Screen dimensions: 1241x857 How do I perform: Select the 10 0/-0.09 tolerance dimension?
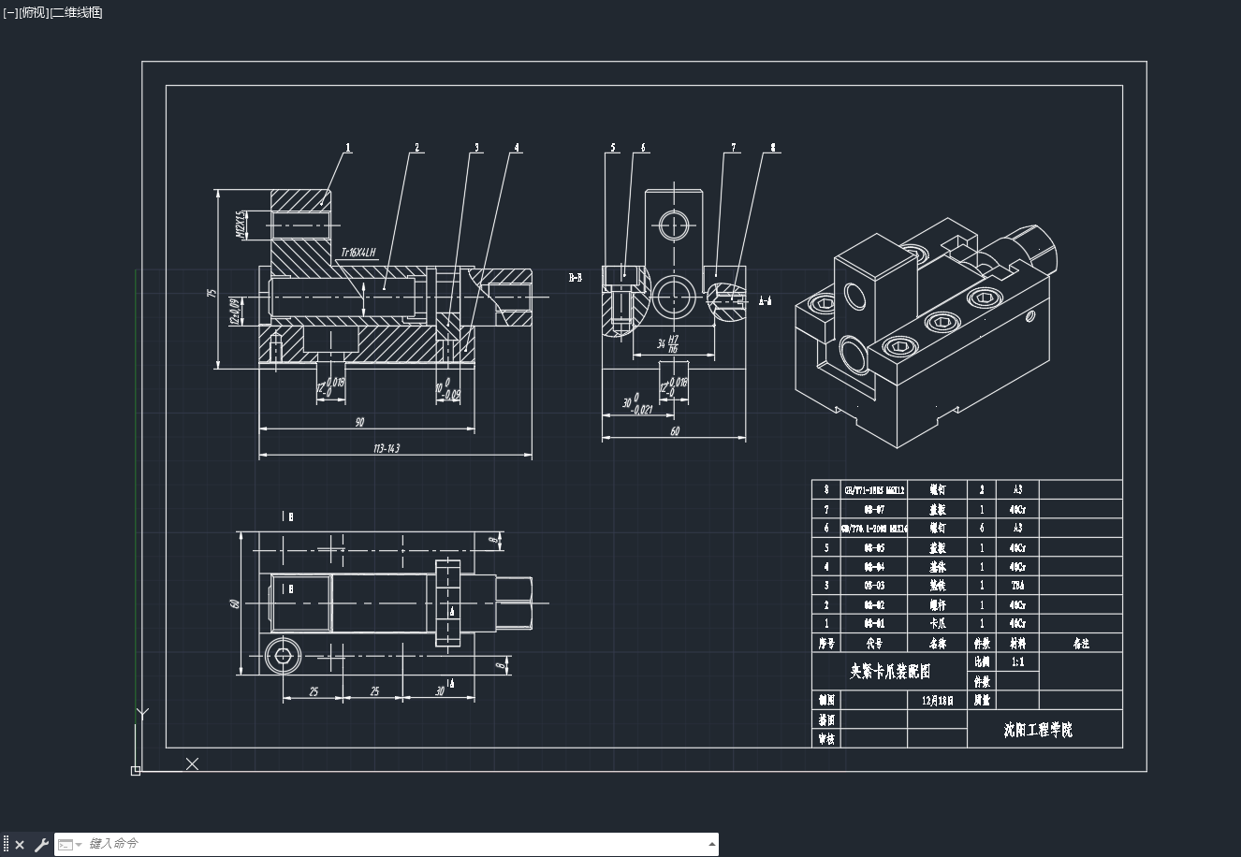[x=448, y=388]
